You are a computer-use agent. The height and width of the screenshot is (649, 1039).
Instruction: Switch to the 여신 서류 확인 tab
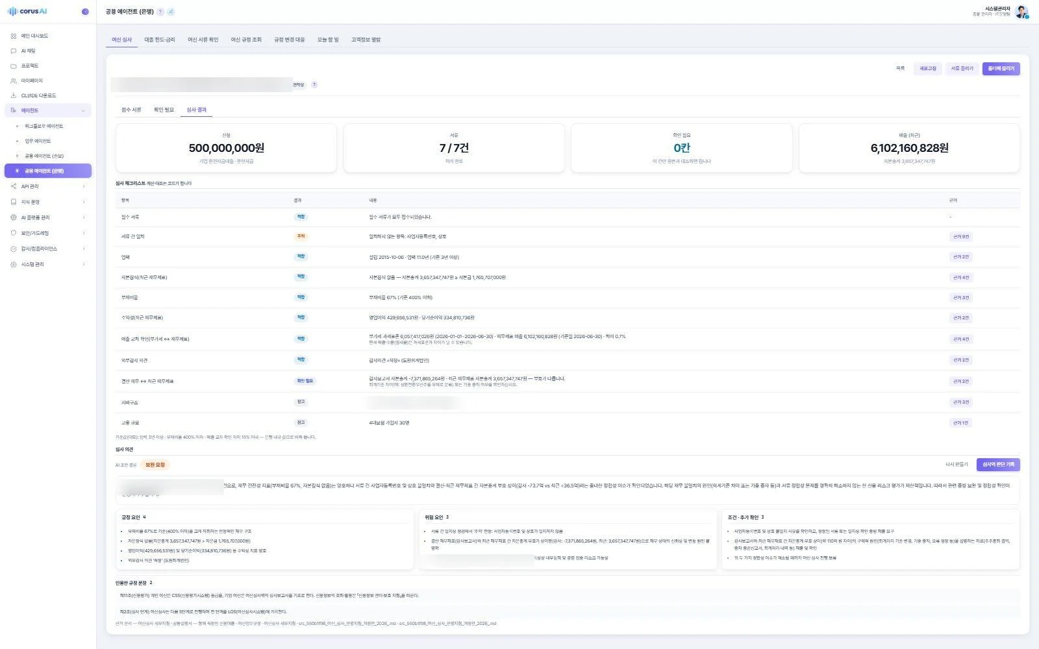click(203, 40)
